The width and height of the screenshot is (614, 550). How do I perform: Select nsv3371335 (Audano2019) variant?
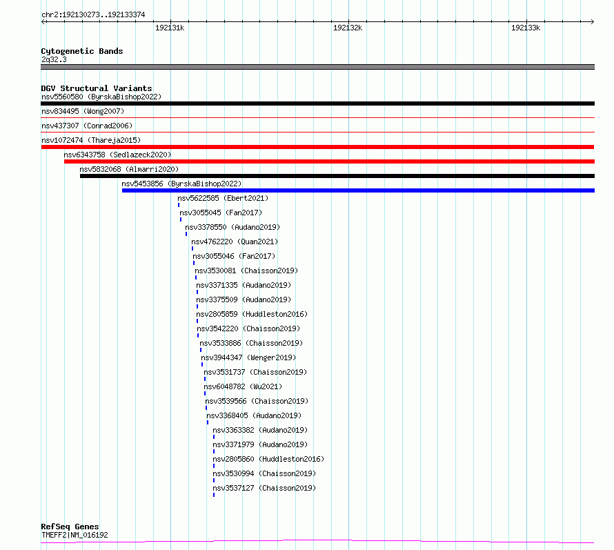point(244,285)
